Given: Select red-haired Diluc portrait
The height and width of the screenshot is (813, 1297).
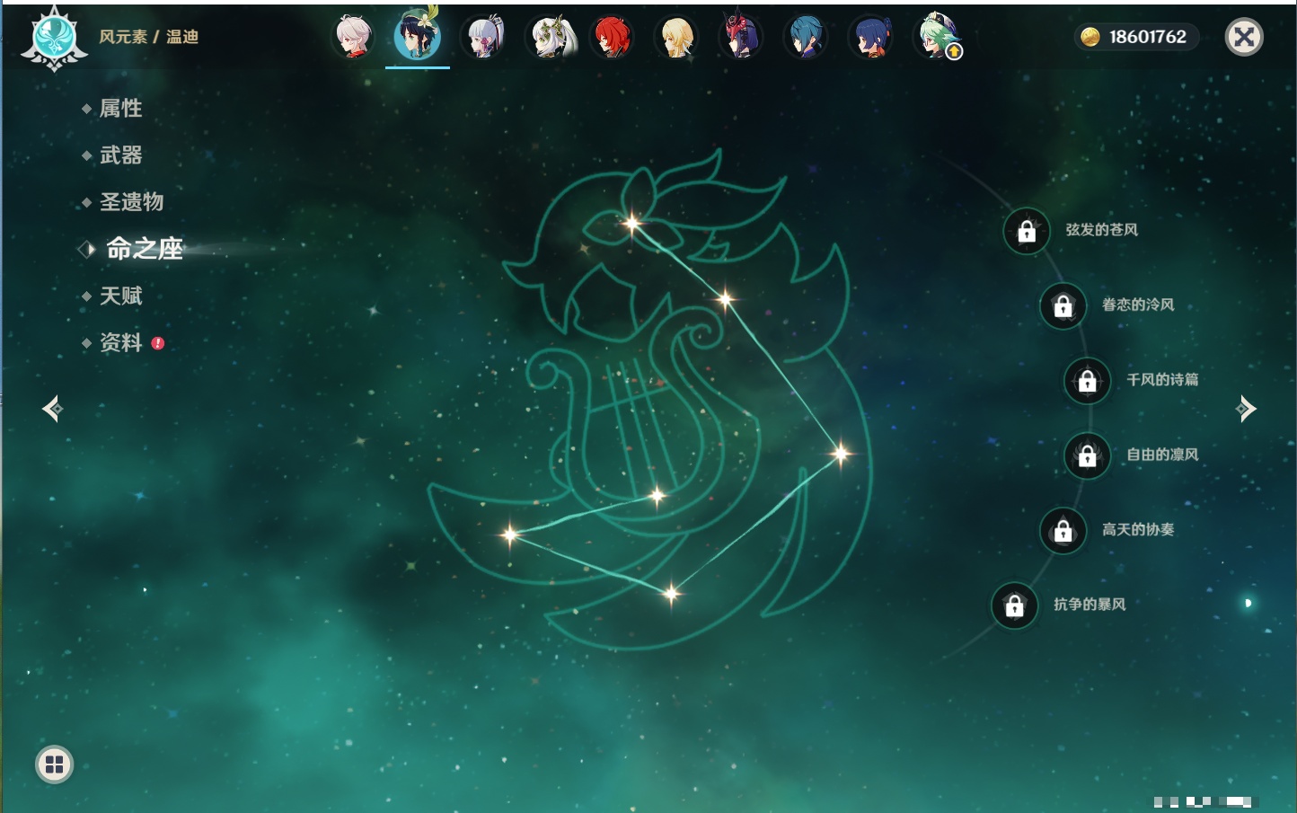Looking at the screenshot, I should (x=613, y=38).
